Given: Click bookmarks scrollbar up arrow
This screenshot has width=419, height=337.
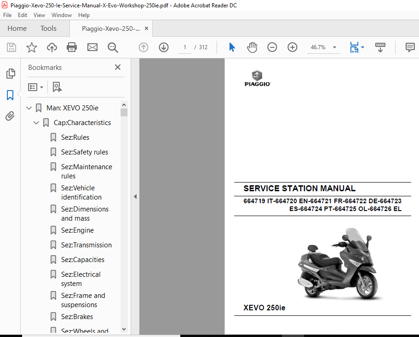Looking at the screenshot, I should (x=124, y=104).
